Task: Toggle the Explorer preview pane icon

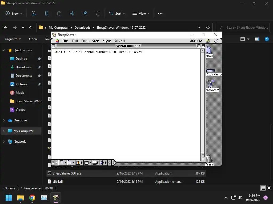Action: 257,39
